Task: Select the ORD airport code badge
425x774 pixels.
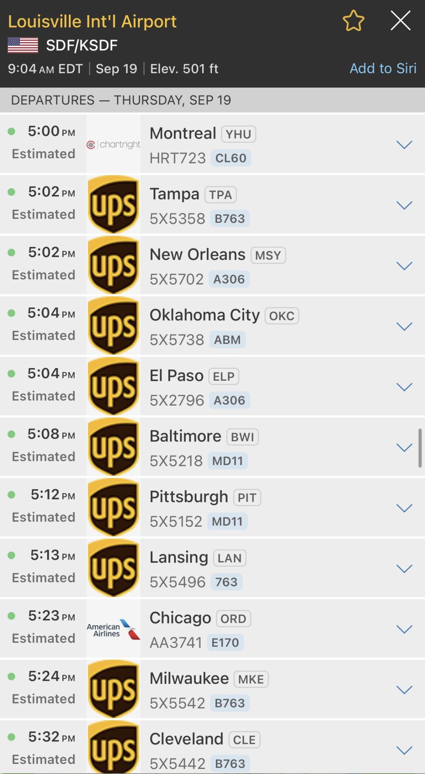Action: point(233,619)
